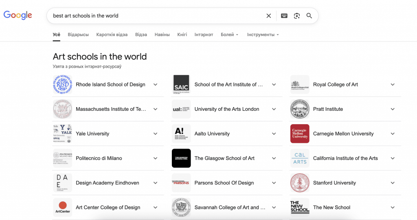Screen dimensions: 417x220
Task: Open Parsons School Of Design link
Action: pyautogui.click(x=224, y=183)
